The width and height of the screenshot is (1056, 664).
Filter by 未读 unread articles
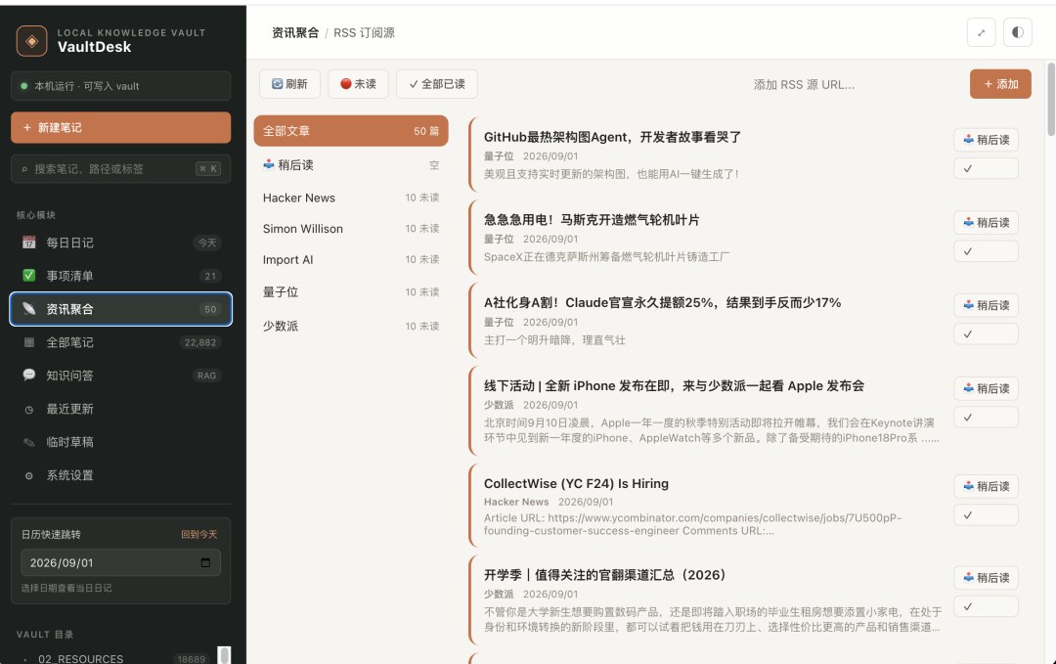pyautogui.click(x=358, y=83)
